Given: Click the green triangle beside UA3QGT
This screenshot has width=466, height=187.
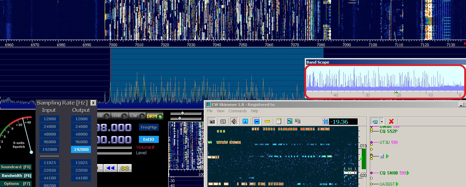Looking at the screenshot, I should coord(397,184).
